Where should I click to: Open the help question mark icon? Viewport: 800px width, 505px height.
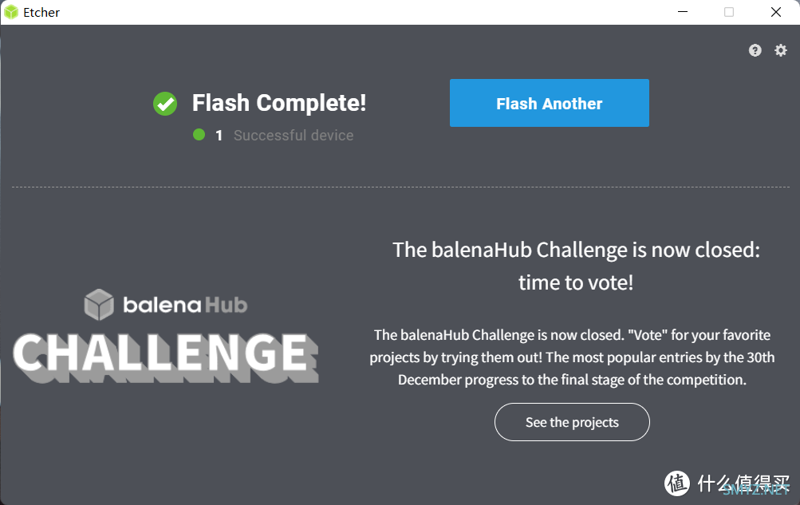click(755, 50)
